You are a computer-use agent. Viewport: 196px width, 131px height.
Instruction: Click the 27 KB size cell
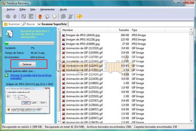point(125,44)
